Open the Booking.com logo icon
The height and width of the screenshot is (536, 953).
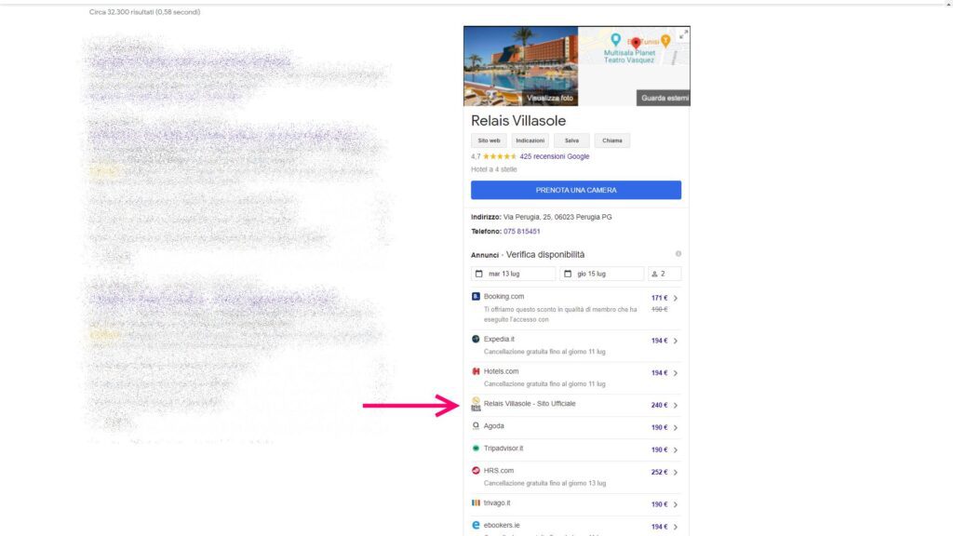pyautogui.click(x=476, y=297)
